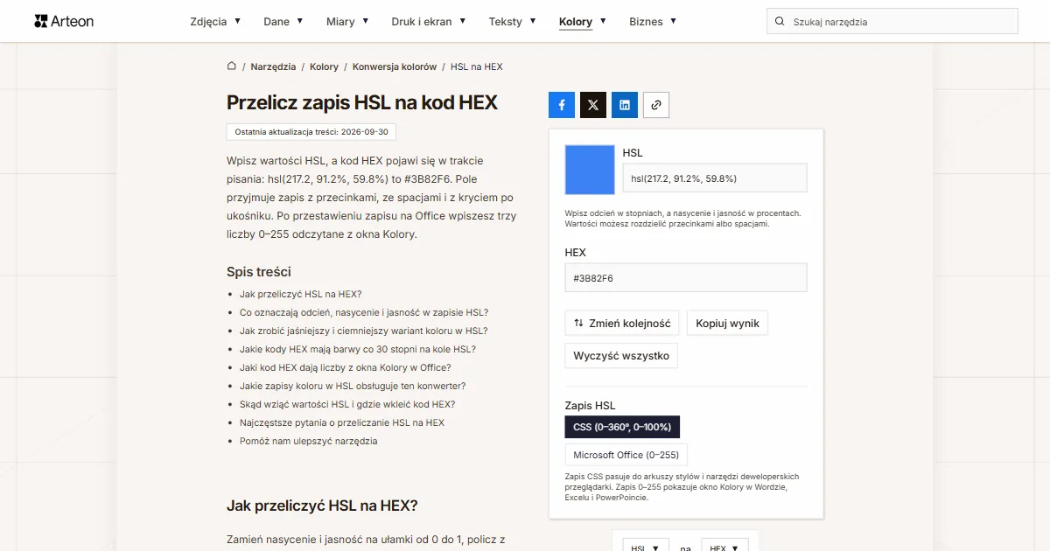Open Konwersja kolorów breadcrumb link
Image resolution: width=1050 pixels, height=551 pixels.
tap(395, 66)
